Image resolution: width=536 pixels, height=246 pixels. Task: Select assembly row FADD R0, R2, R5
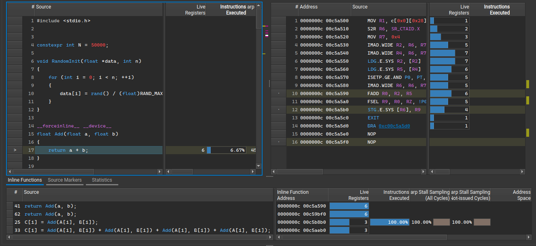pyautogui.click(x=356, y=93)
